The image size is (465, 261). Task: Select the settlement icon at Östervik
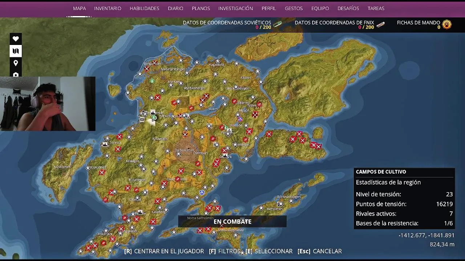click(x=225, y=156)
